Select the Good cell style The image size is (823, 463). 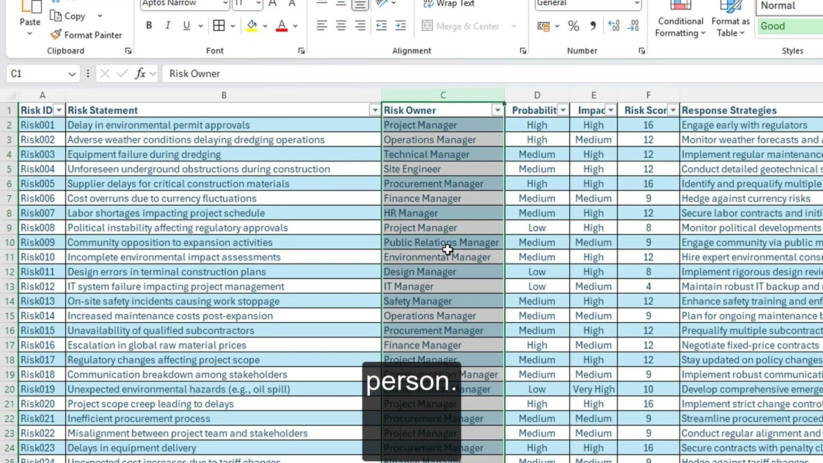tap(790, 26)
